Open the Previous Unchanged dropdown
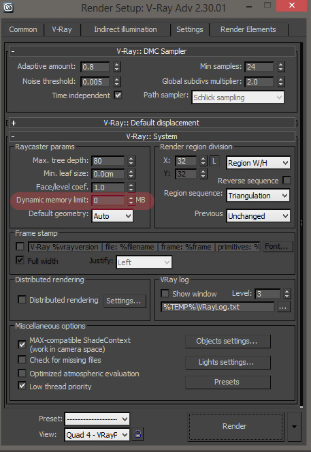The width and height of the screenshot is (311, 452). (258, 216)
